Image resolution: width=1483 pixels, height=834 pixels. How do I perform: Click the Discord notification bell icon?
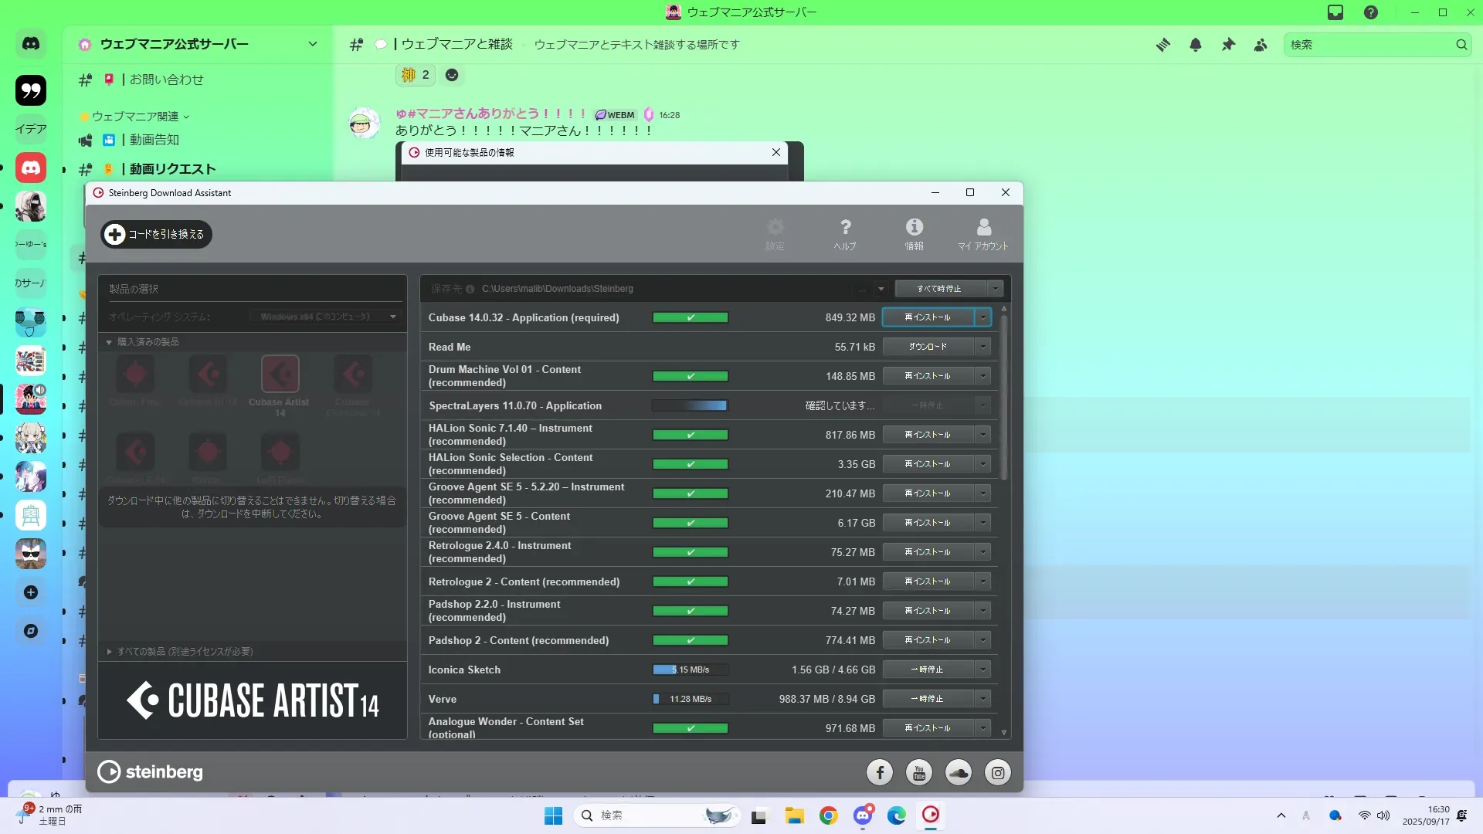tap(1195, 45)
